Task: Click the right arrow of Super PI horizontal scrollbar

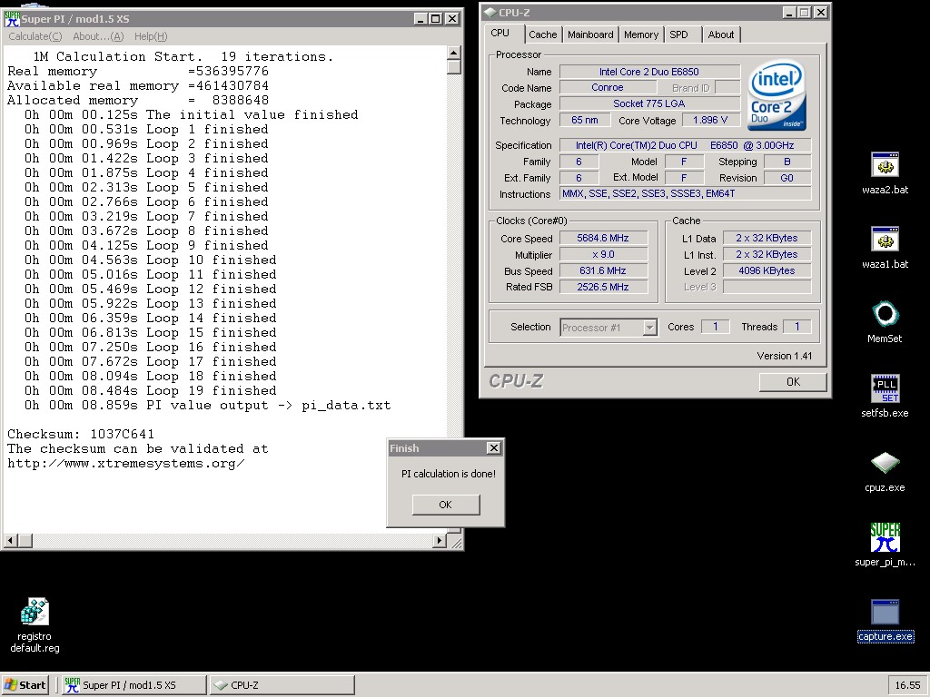Action: click(440, 541)
